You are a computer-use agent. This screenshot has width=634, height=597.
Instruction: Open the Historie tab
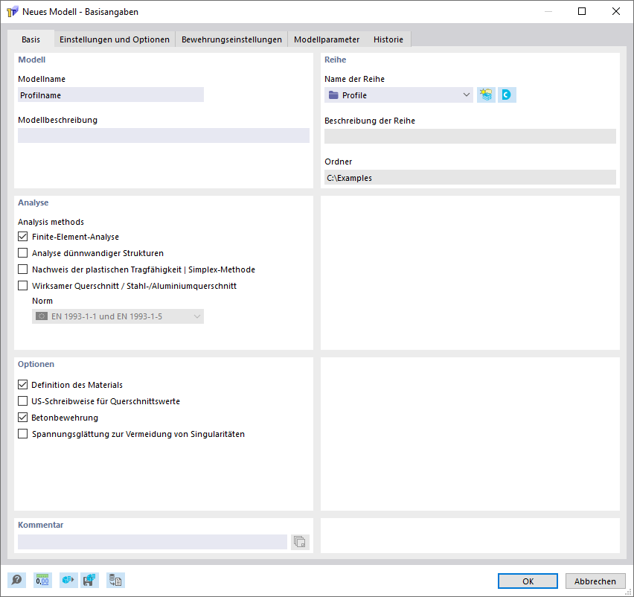point(388,39)
